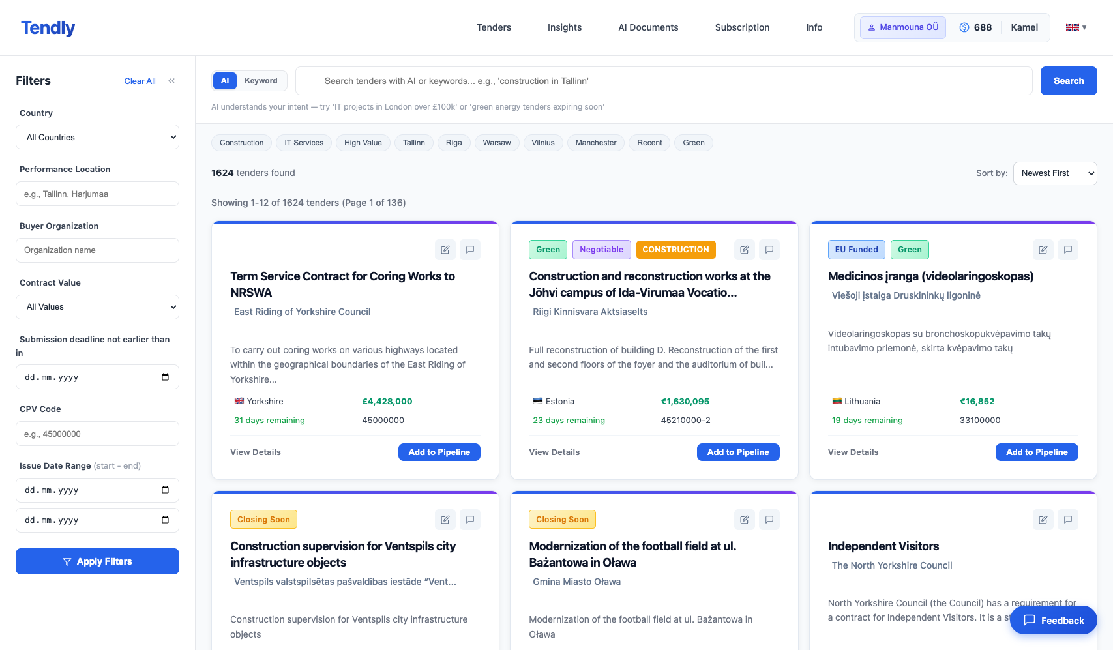
Task: Click edit note icon on Oława football field card
Action: click(745, 520)
